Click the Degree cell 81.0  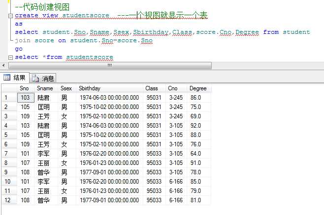tap(199, 200)
